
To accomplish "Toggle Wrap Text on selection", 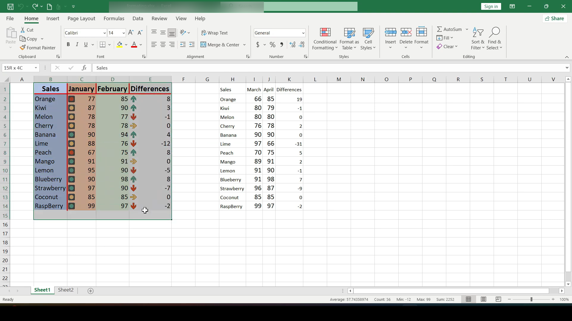I will click(214, 33).
